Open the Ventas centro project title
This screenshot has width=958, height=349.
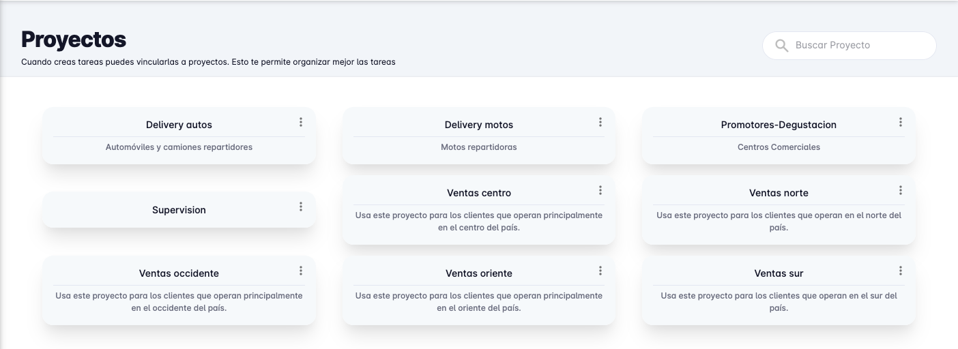[x=478, y=193]
